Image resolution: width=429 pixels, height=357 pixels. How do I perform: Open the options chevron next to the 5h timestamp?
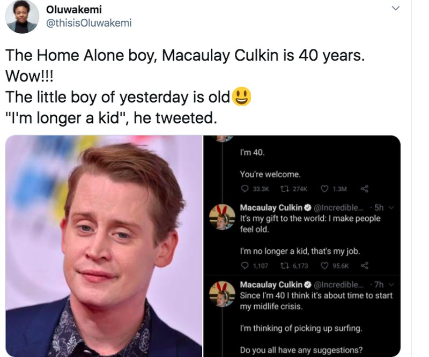click(391, 206)
